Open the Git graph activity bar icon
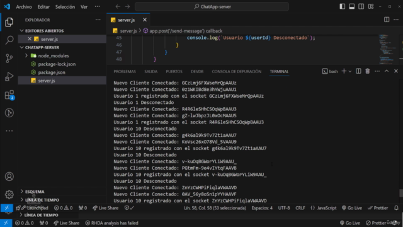403x227 pixels. 9,113
